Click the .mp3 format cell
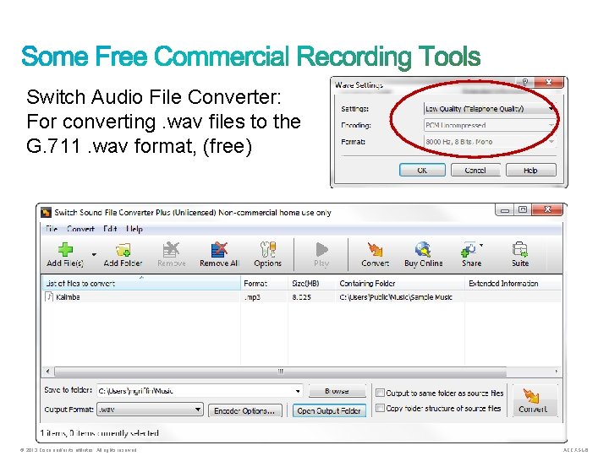609x456 pixels. [252, 297]
